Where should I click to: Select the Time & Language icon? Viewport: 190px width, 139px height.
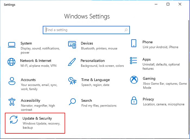[x=72, y=81]
